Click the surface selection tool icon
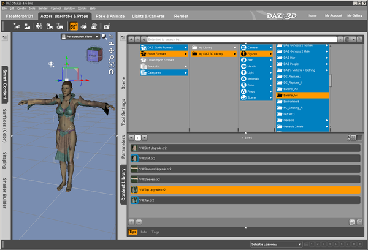The height and width of the screenshot is (250, 368). pos(84,26)
